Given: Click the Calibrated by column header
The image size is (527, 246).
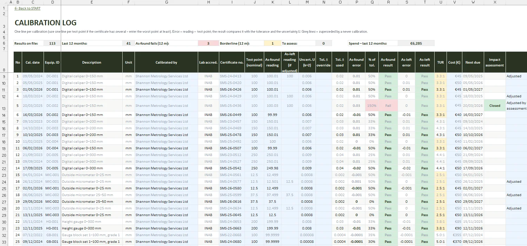Looking at the screenshot, I should (x=166, y=62).
